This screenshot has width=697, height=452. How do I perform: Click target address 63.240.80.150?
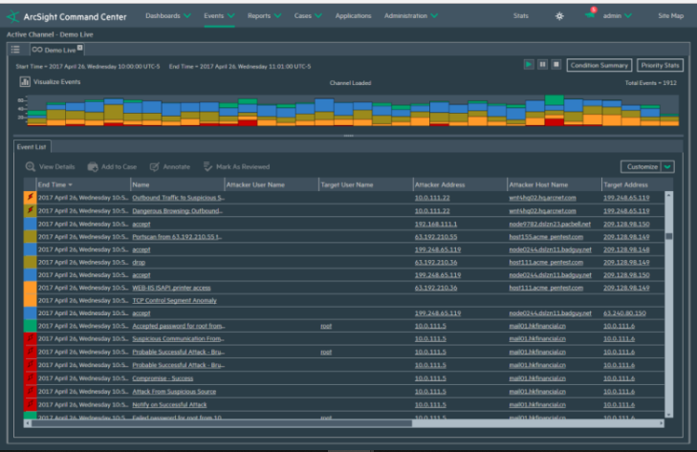[x=624, y=313]
